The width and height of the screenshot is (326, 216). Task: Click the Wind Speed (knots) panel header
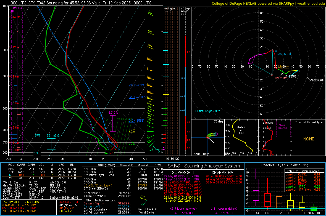(170, 10)
